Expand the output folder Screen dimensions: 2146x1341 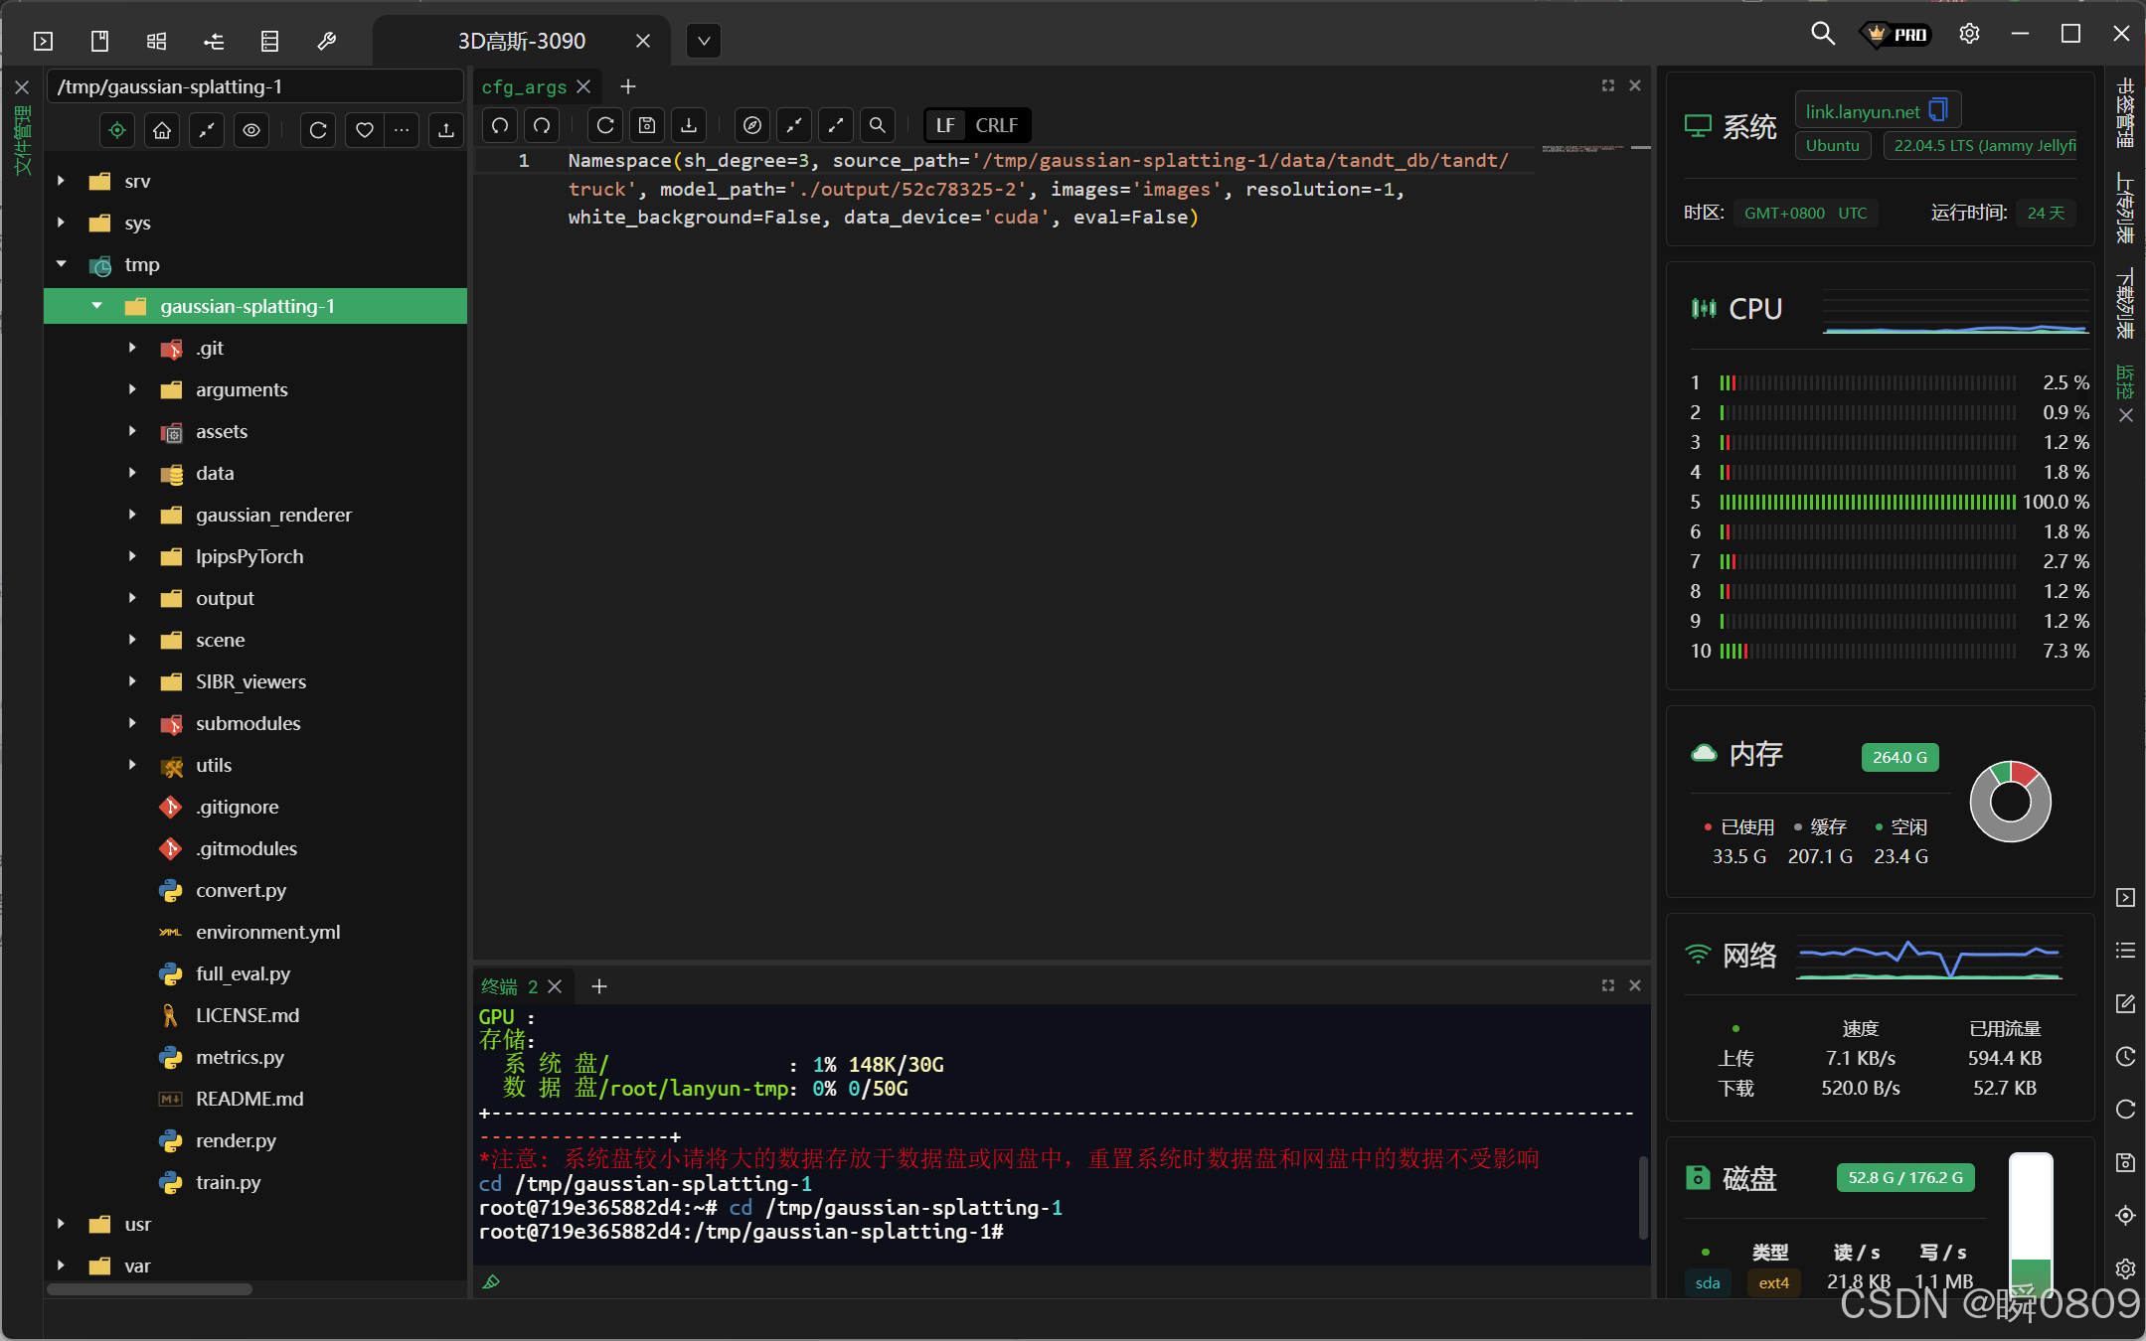tap(132, 598)
